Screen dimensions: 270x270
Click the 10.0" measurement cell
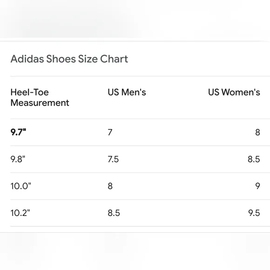(x=20, y=186)
